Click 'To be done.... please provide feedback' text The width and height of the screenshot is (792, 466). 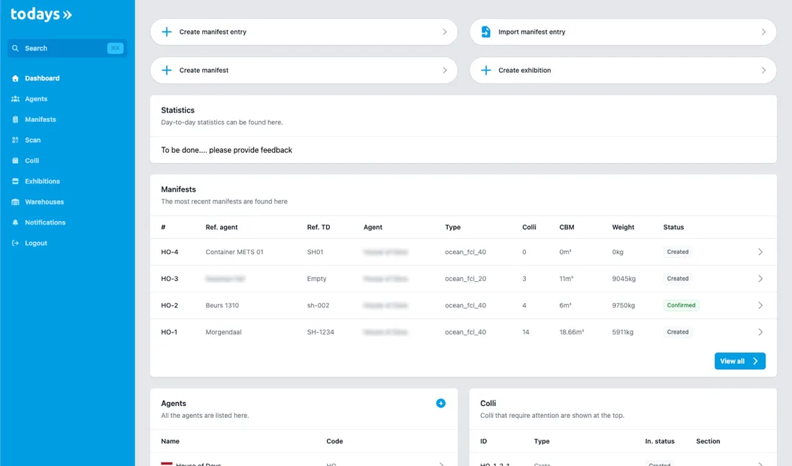click(226, 150)
